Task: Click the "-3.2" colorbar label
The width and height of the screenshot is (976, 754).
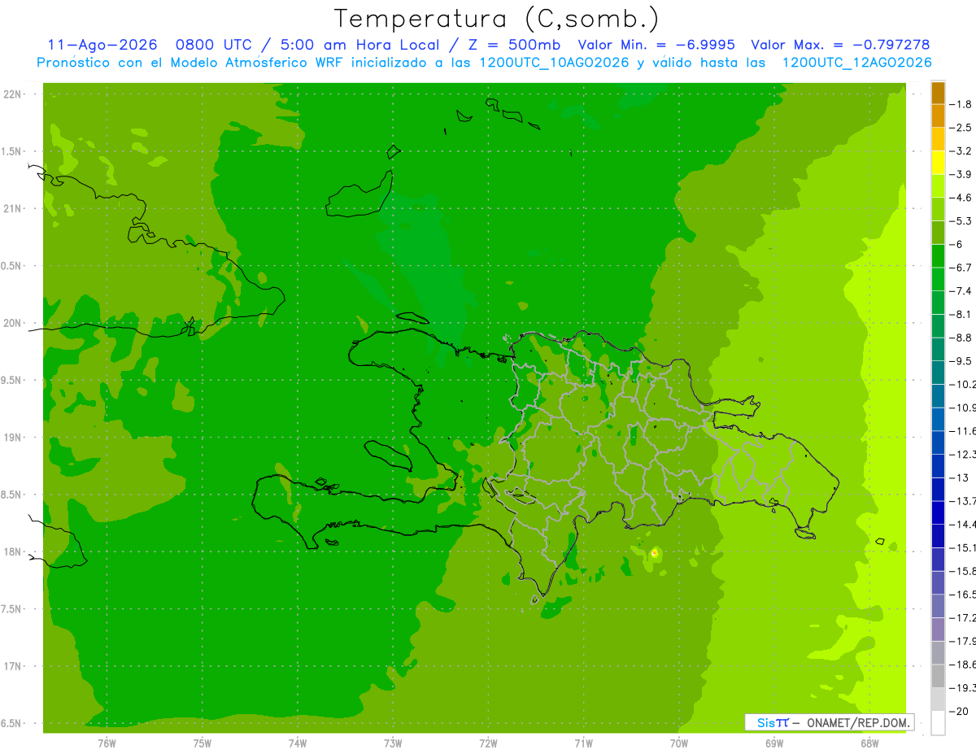Action: 961,151
